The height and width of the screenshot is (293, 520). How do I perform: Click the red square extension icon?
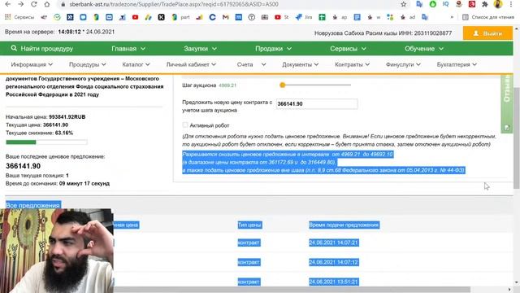tap(471, 4)
